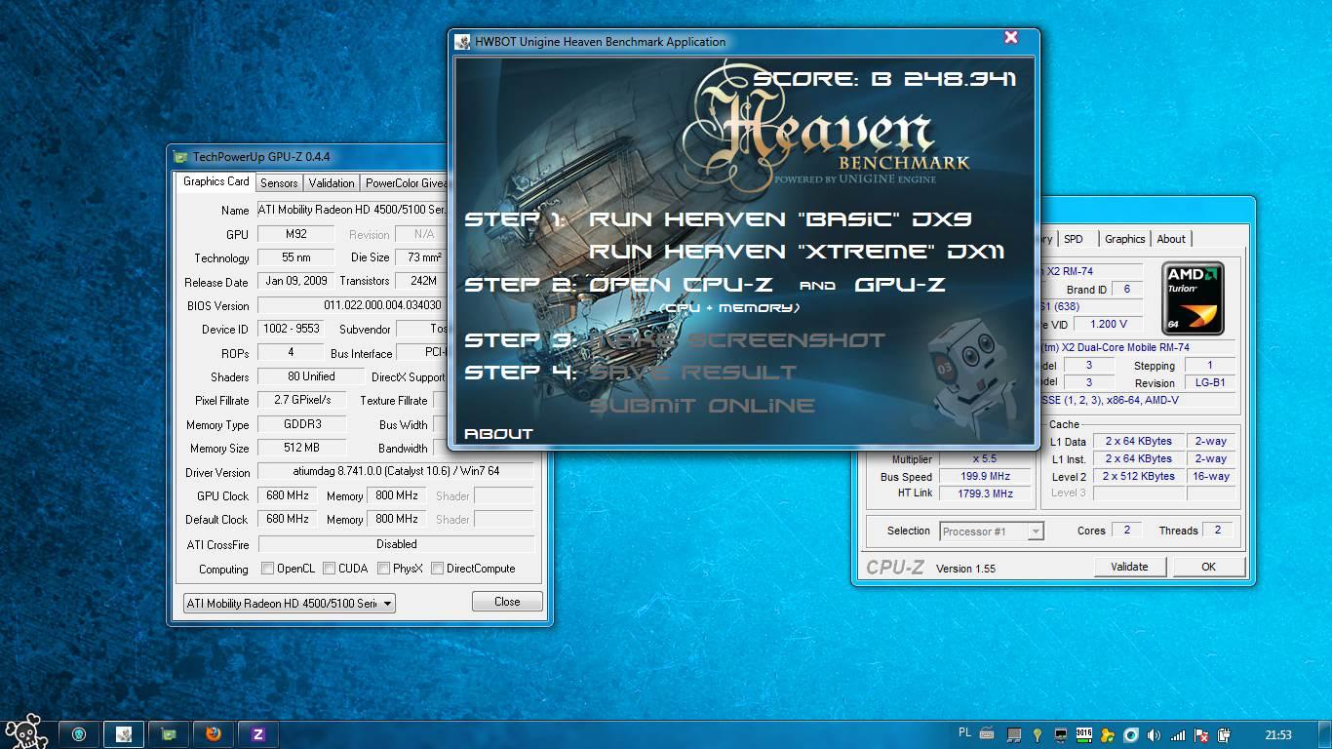Click the two-computers network tray icon
Screen dimensions: 1332x749
[1014, 735]
